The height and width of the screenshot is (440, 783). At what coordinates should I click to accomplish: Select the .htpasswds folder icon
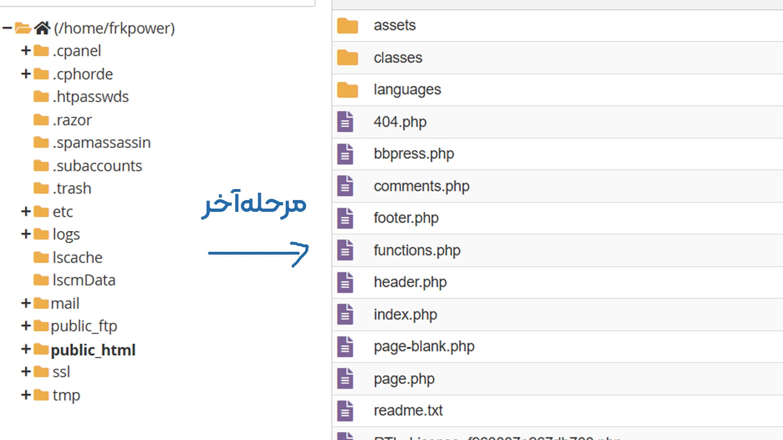pos(41,97)
